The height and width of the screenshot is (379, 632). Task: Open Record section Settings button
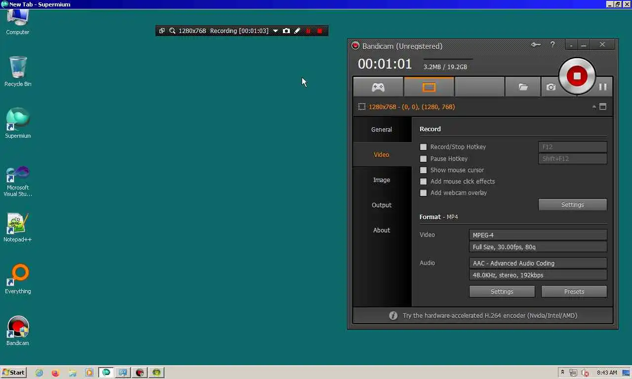pyautogui.click(x=572, y=204)
